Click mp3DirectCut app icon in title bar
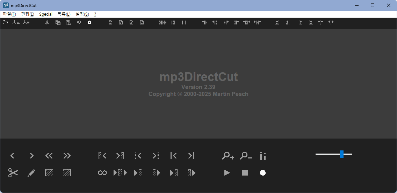The image size is (397, 193). [6, 5]
